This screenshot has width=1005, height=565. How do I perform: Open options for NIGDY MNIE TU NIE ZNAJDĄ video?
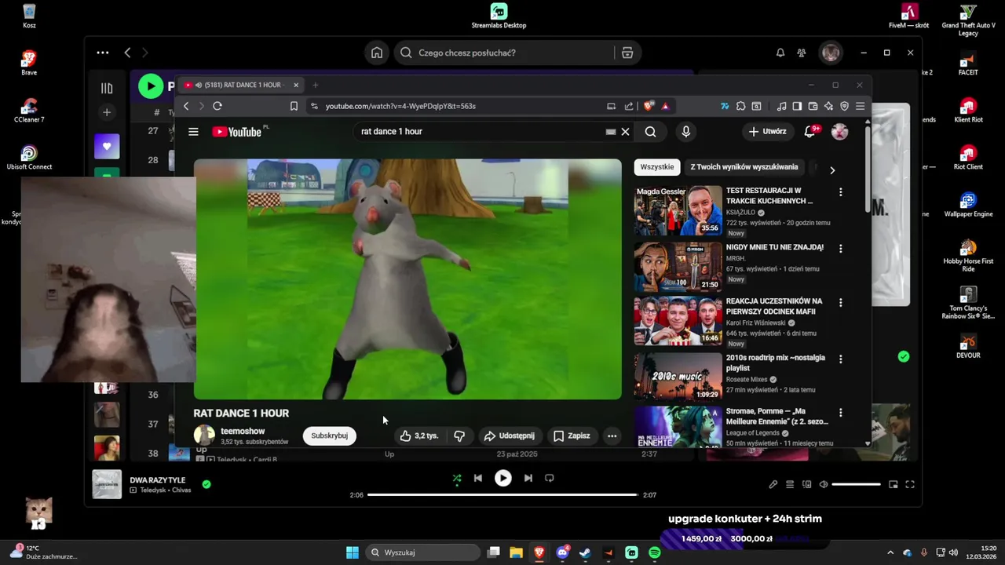pos(840,249)
